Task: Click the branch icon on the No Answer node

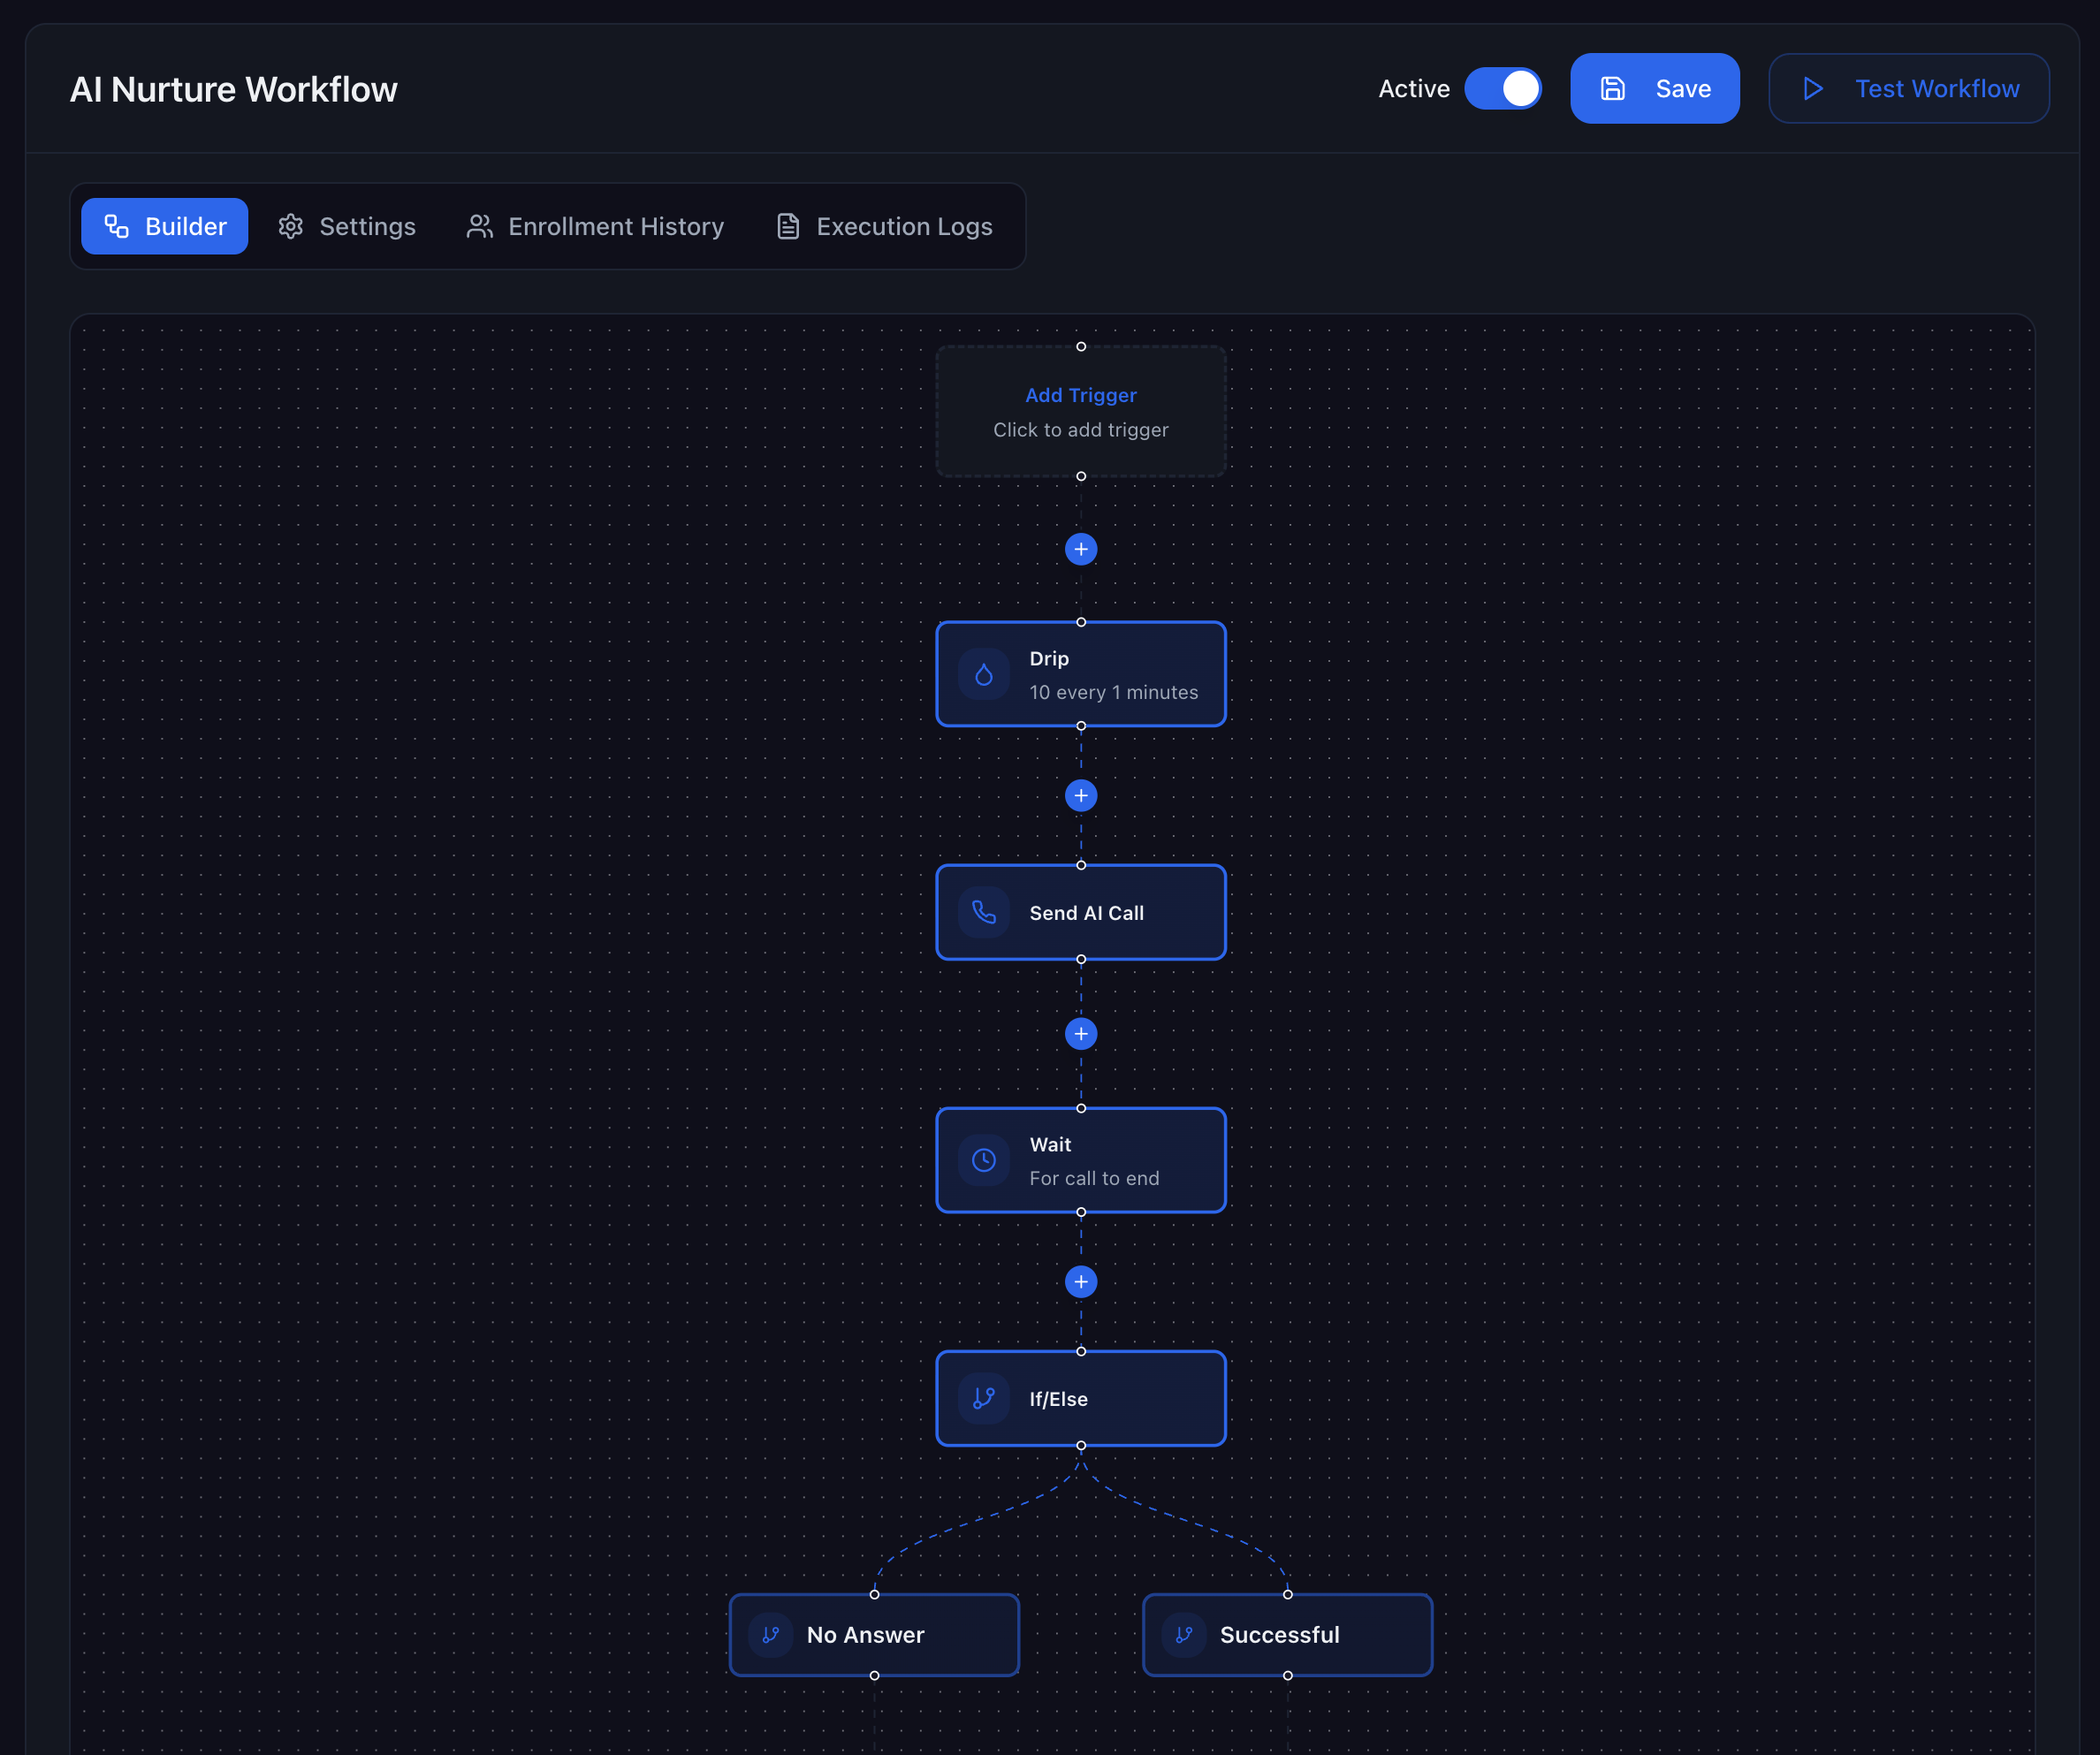Action: pyautogui.click(x=770, y=1635)
